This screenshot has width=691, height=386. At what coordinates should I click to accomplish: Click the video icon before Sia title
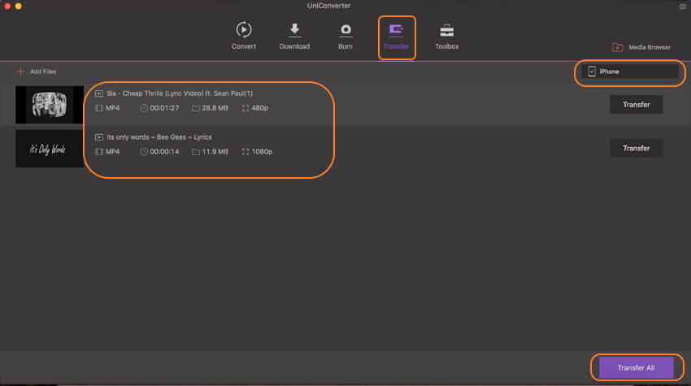click(x=99, y=93)
